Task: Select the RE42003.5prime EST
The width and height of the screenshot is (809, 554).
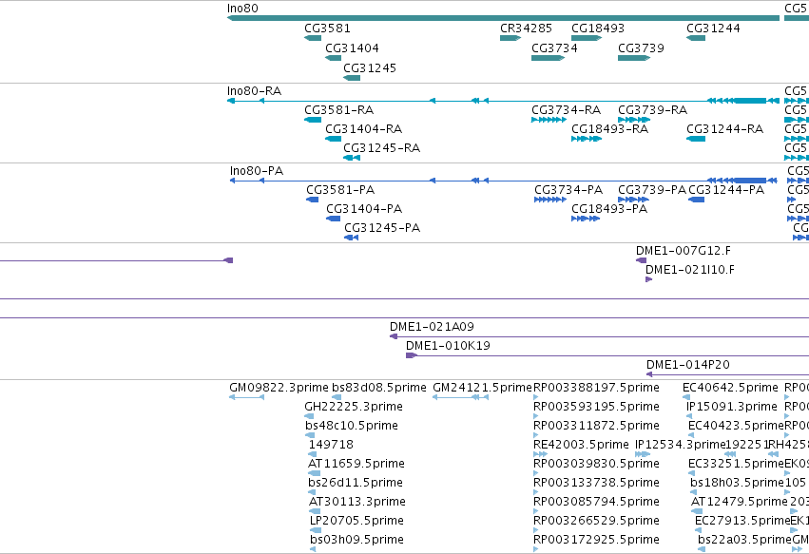Action: point(540,454)
